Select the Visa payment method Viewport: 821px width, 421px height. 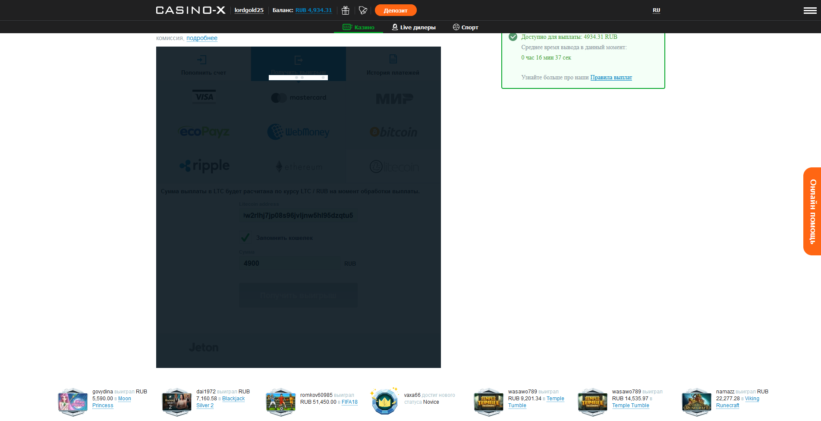coord(204,97)
